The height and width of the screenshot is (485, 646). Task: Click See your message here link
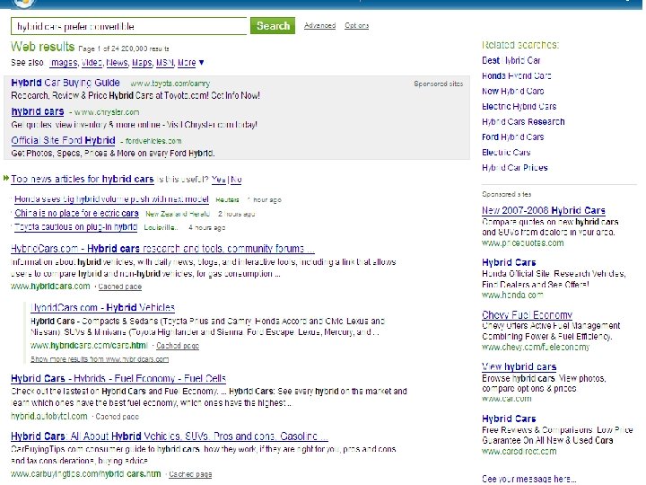coord(529,479)
